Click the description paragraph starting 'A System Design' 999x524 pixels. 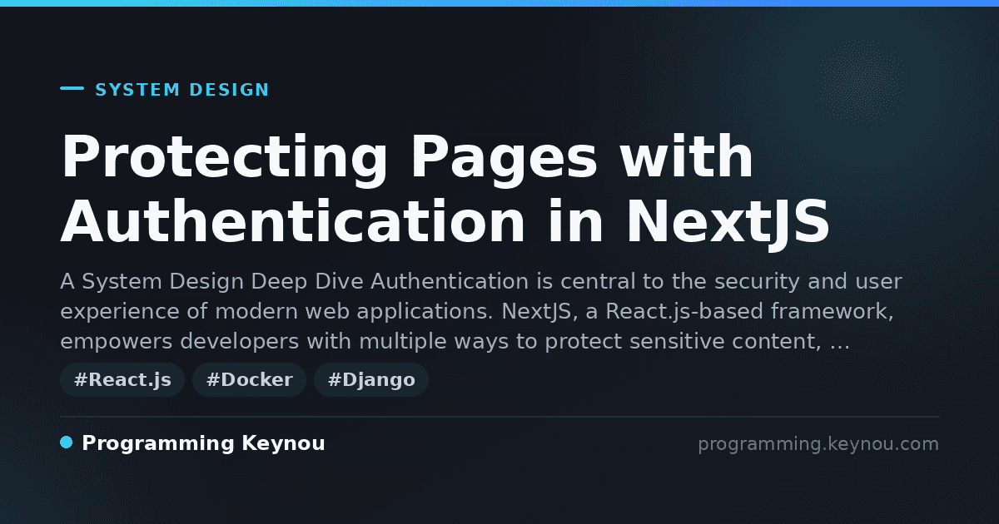[x=481, y=311]
